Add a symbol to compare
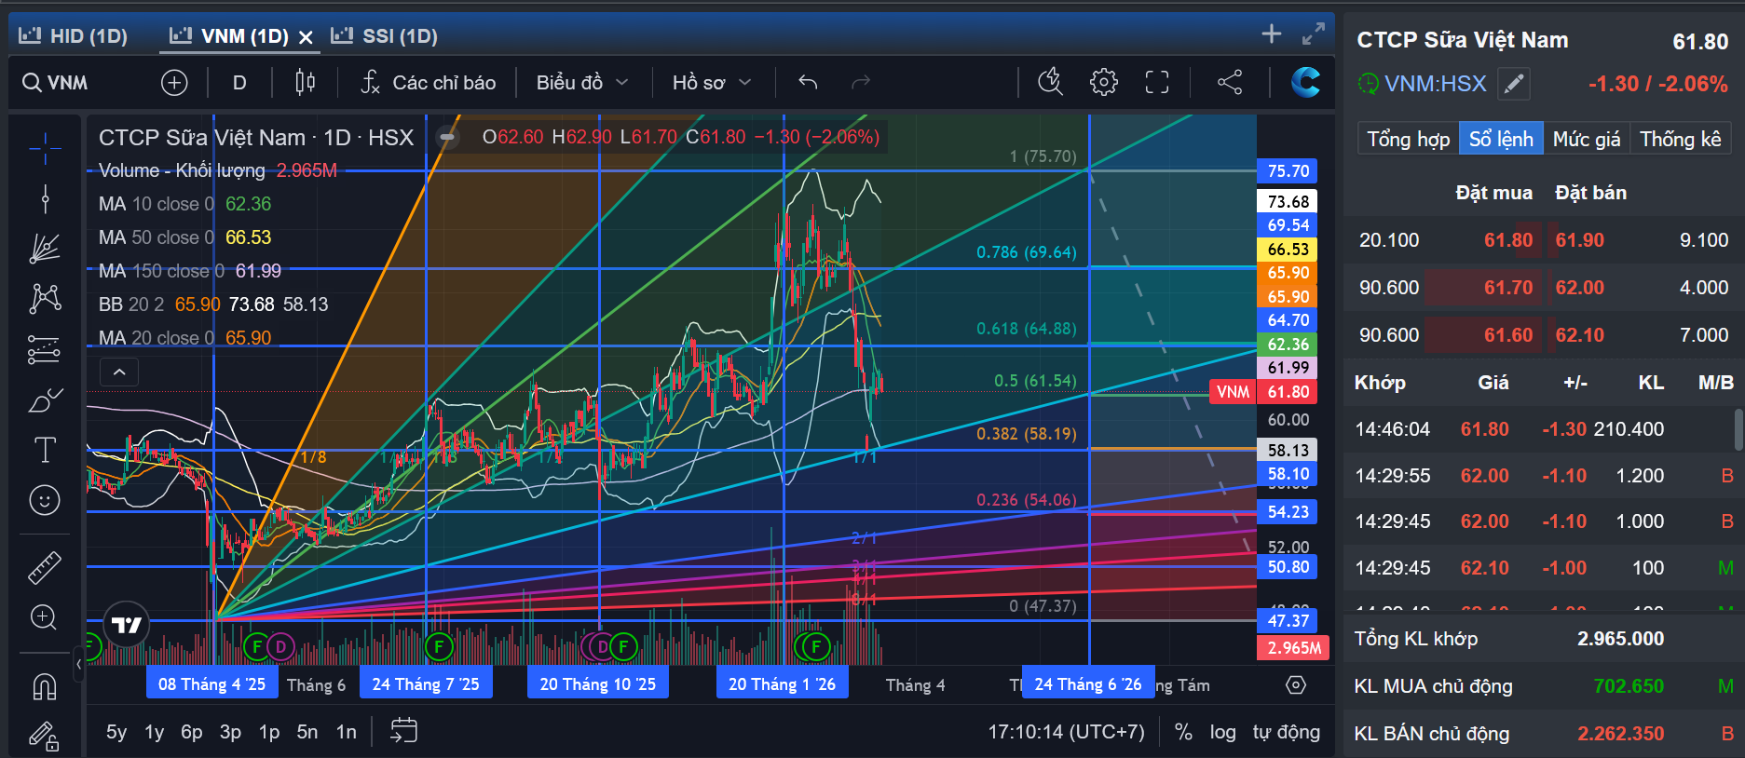Screen dimensions: 1745x758 [174, 83]
